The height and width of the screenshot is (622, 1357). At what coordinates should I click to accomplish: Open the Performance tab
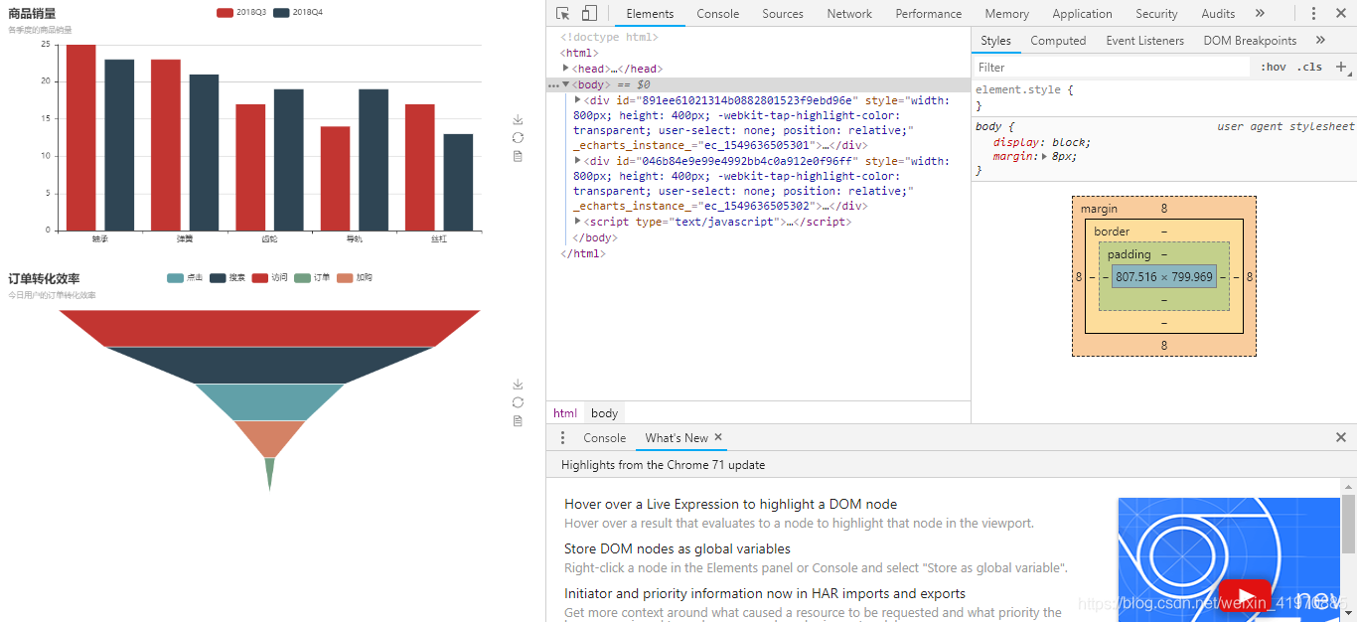(x=928, y=13)
